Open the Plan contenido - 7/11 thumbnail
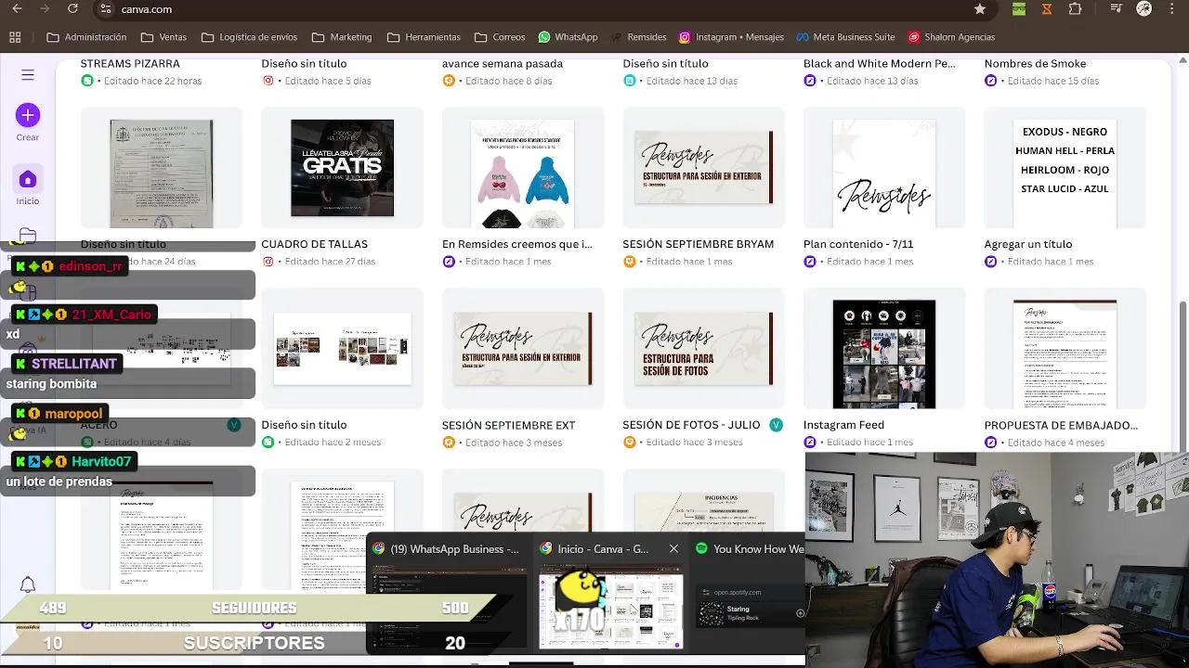Screen dimensions: 1189x668 coord(884,168)
